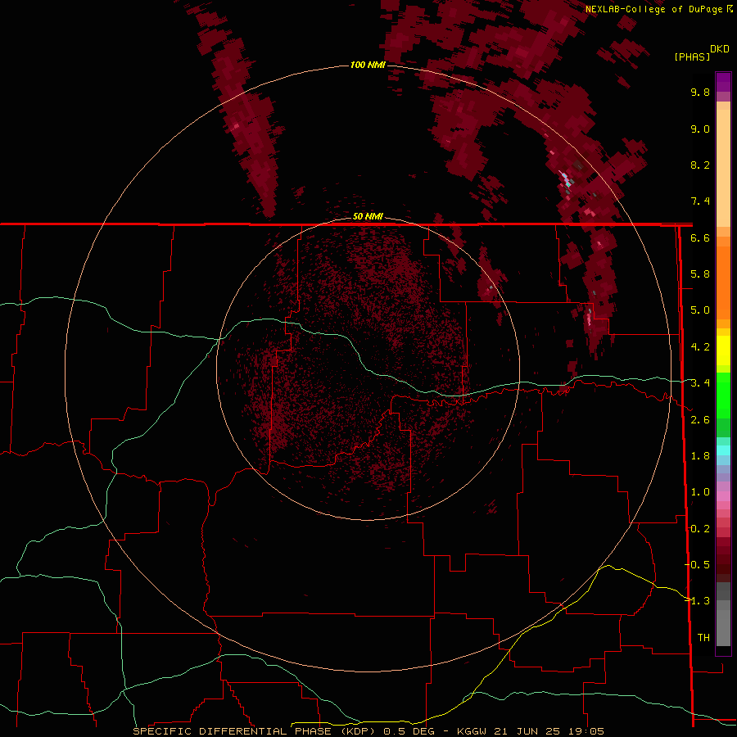Click the 9.8 value on the color scale
This screenshot has height=737, width=737.
click(700, 92)
